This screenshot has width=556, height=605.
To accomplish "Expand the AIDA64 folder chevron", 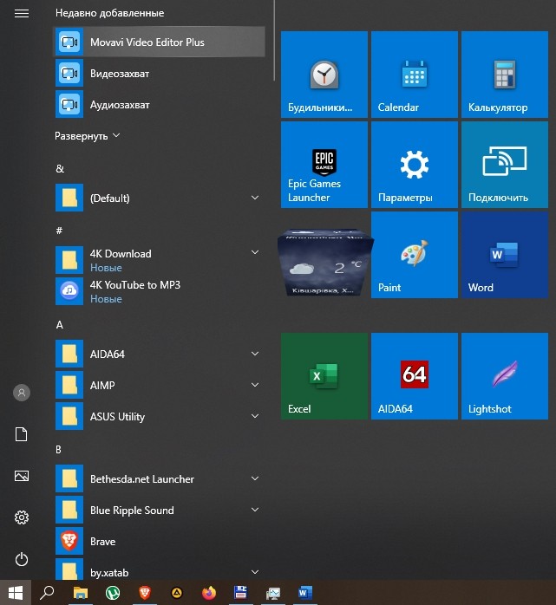I will (255, 354).
